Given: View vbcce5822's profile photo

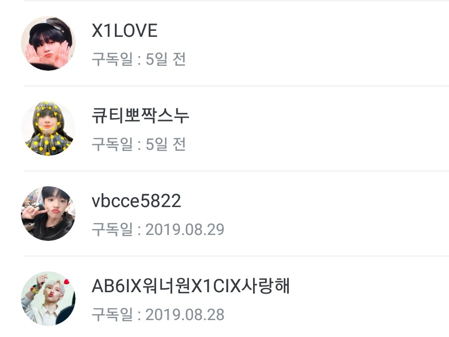Looking at the screenshot, I should [x=48, y=214].
